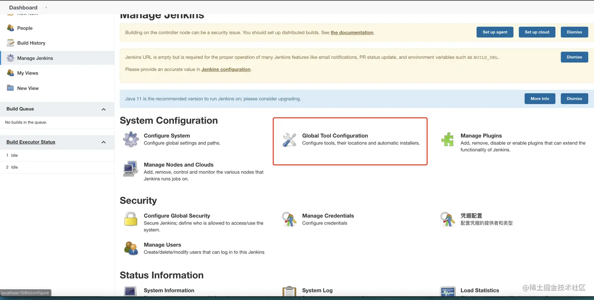Collapse the Build Queue panel
Viewport: 594px width, 300px height.
click(x=104, y=109)
